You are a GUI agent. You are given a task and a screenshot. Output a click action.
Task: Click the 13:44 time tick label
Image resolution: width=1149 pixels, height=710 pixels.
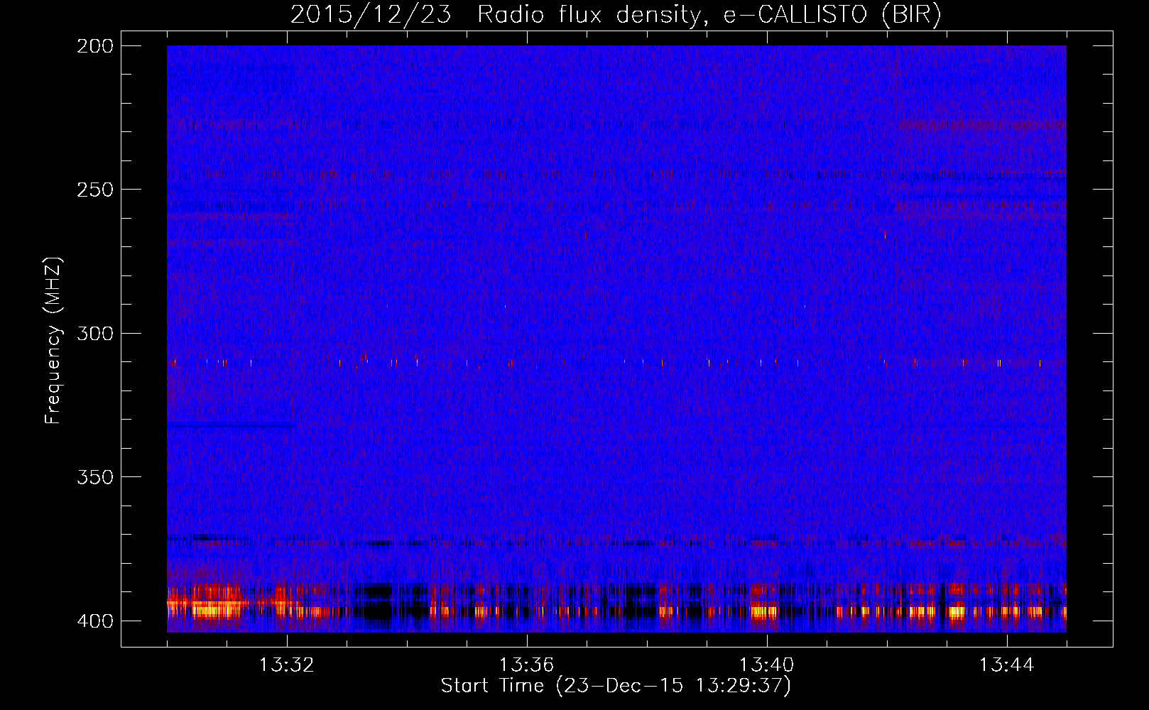pyautogui.click(x=1007, y=665)
